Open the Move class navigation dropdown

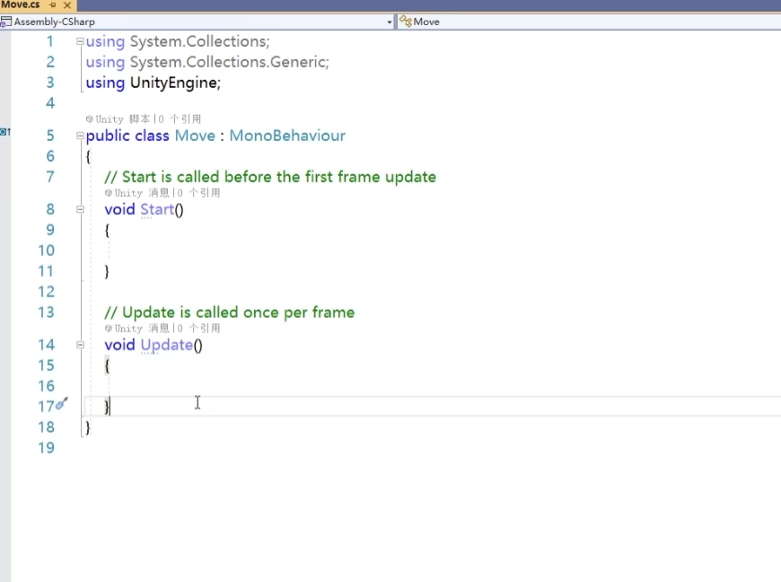click(588, 22)
